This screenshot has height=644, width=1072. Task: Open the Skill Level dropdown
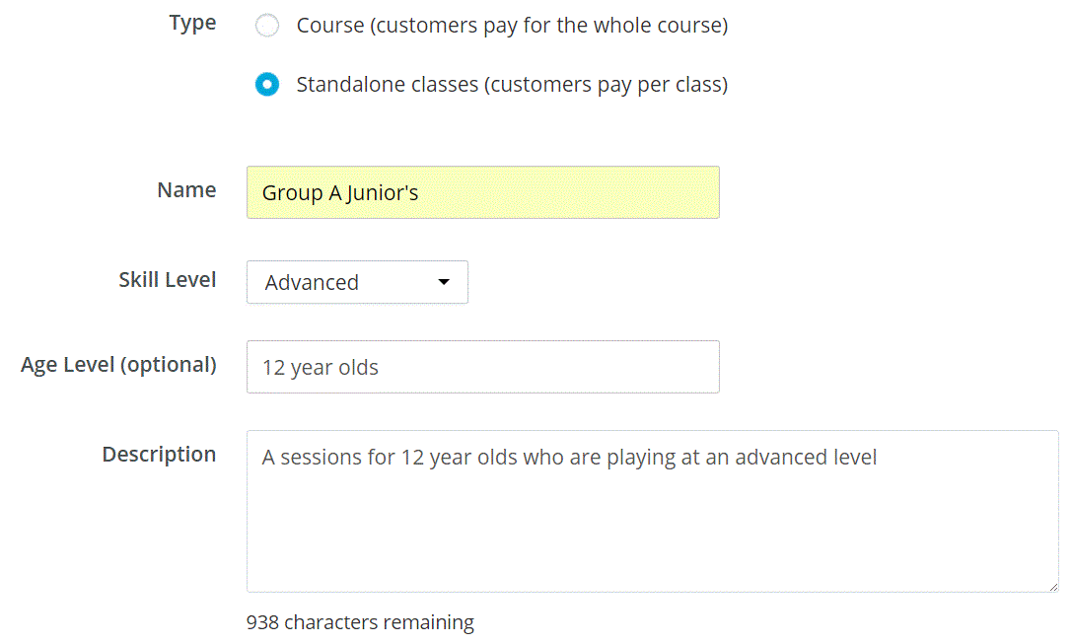click(x=357, y=282)
